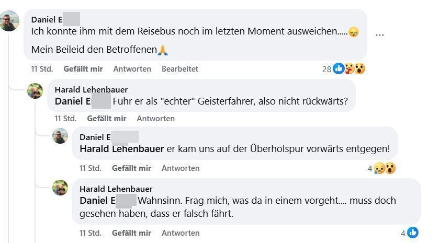Reply to the top comment via Antworten
Viewport: 440px width, 243px height.
(132, 69)
